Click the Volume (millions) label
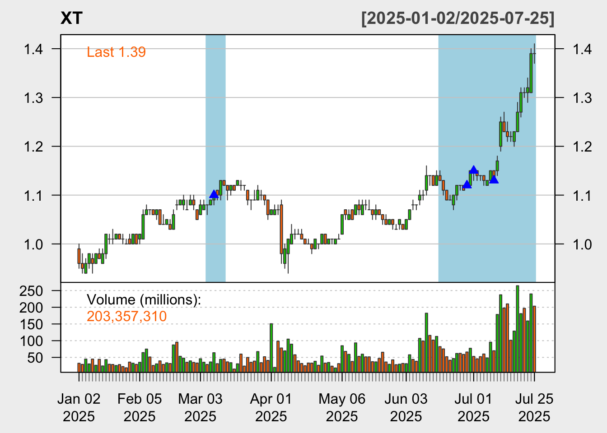Image resolution: width=607 pixels, height=433 pixels. 144,300
